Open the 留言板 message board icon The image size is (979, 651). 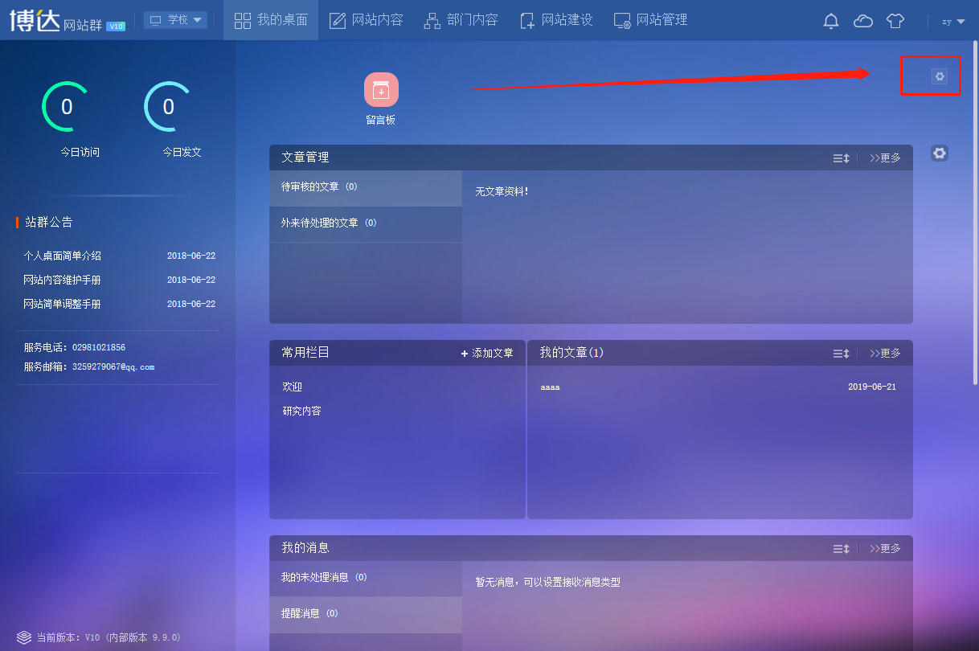[381, 90]
